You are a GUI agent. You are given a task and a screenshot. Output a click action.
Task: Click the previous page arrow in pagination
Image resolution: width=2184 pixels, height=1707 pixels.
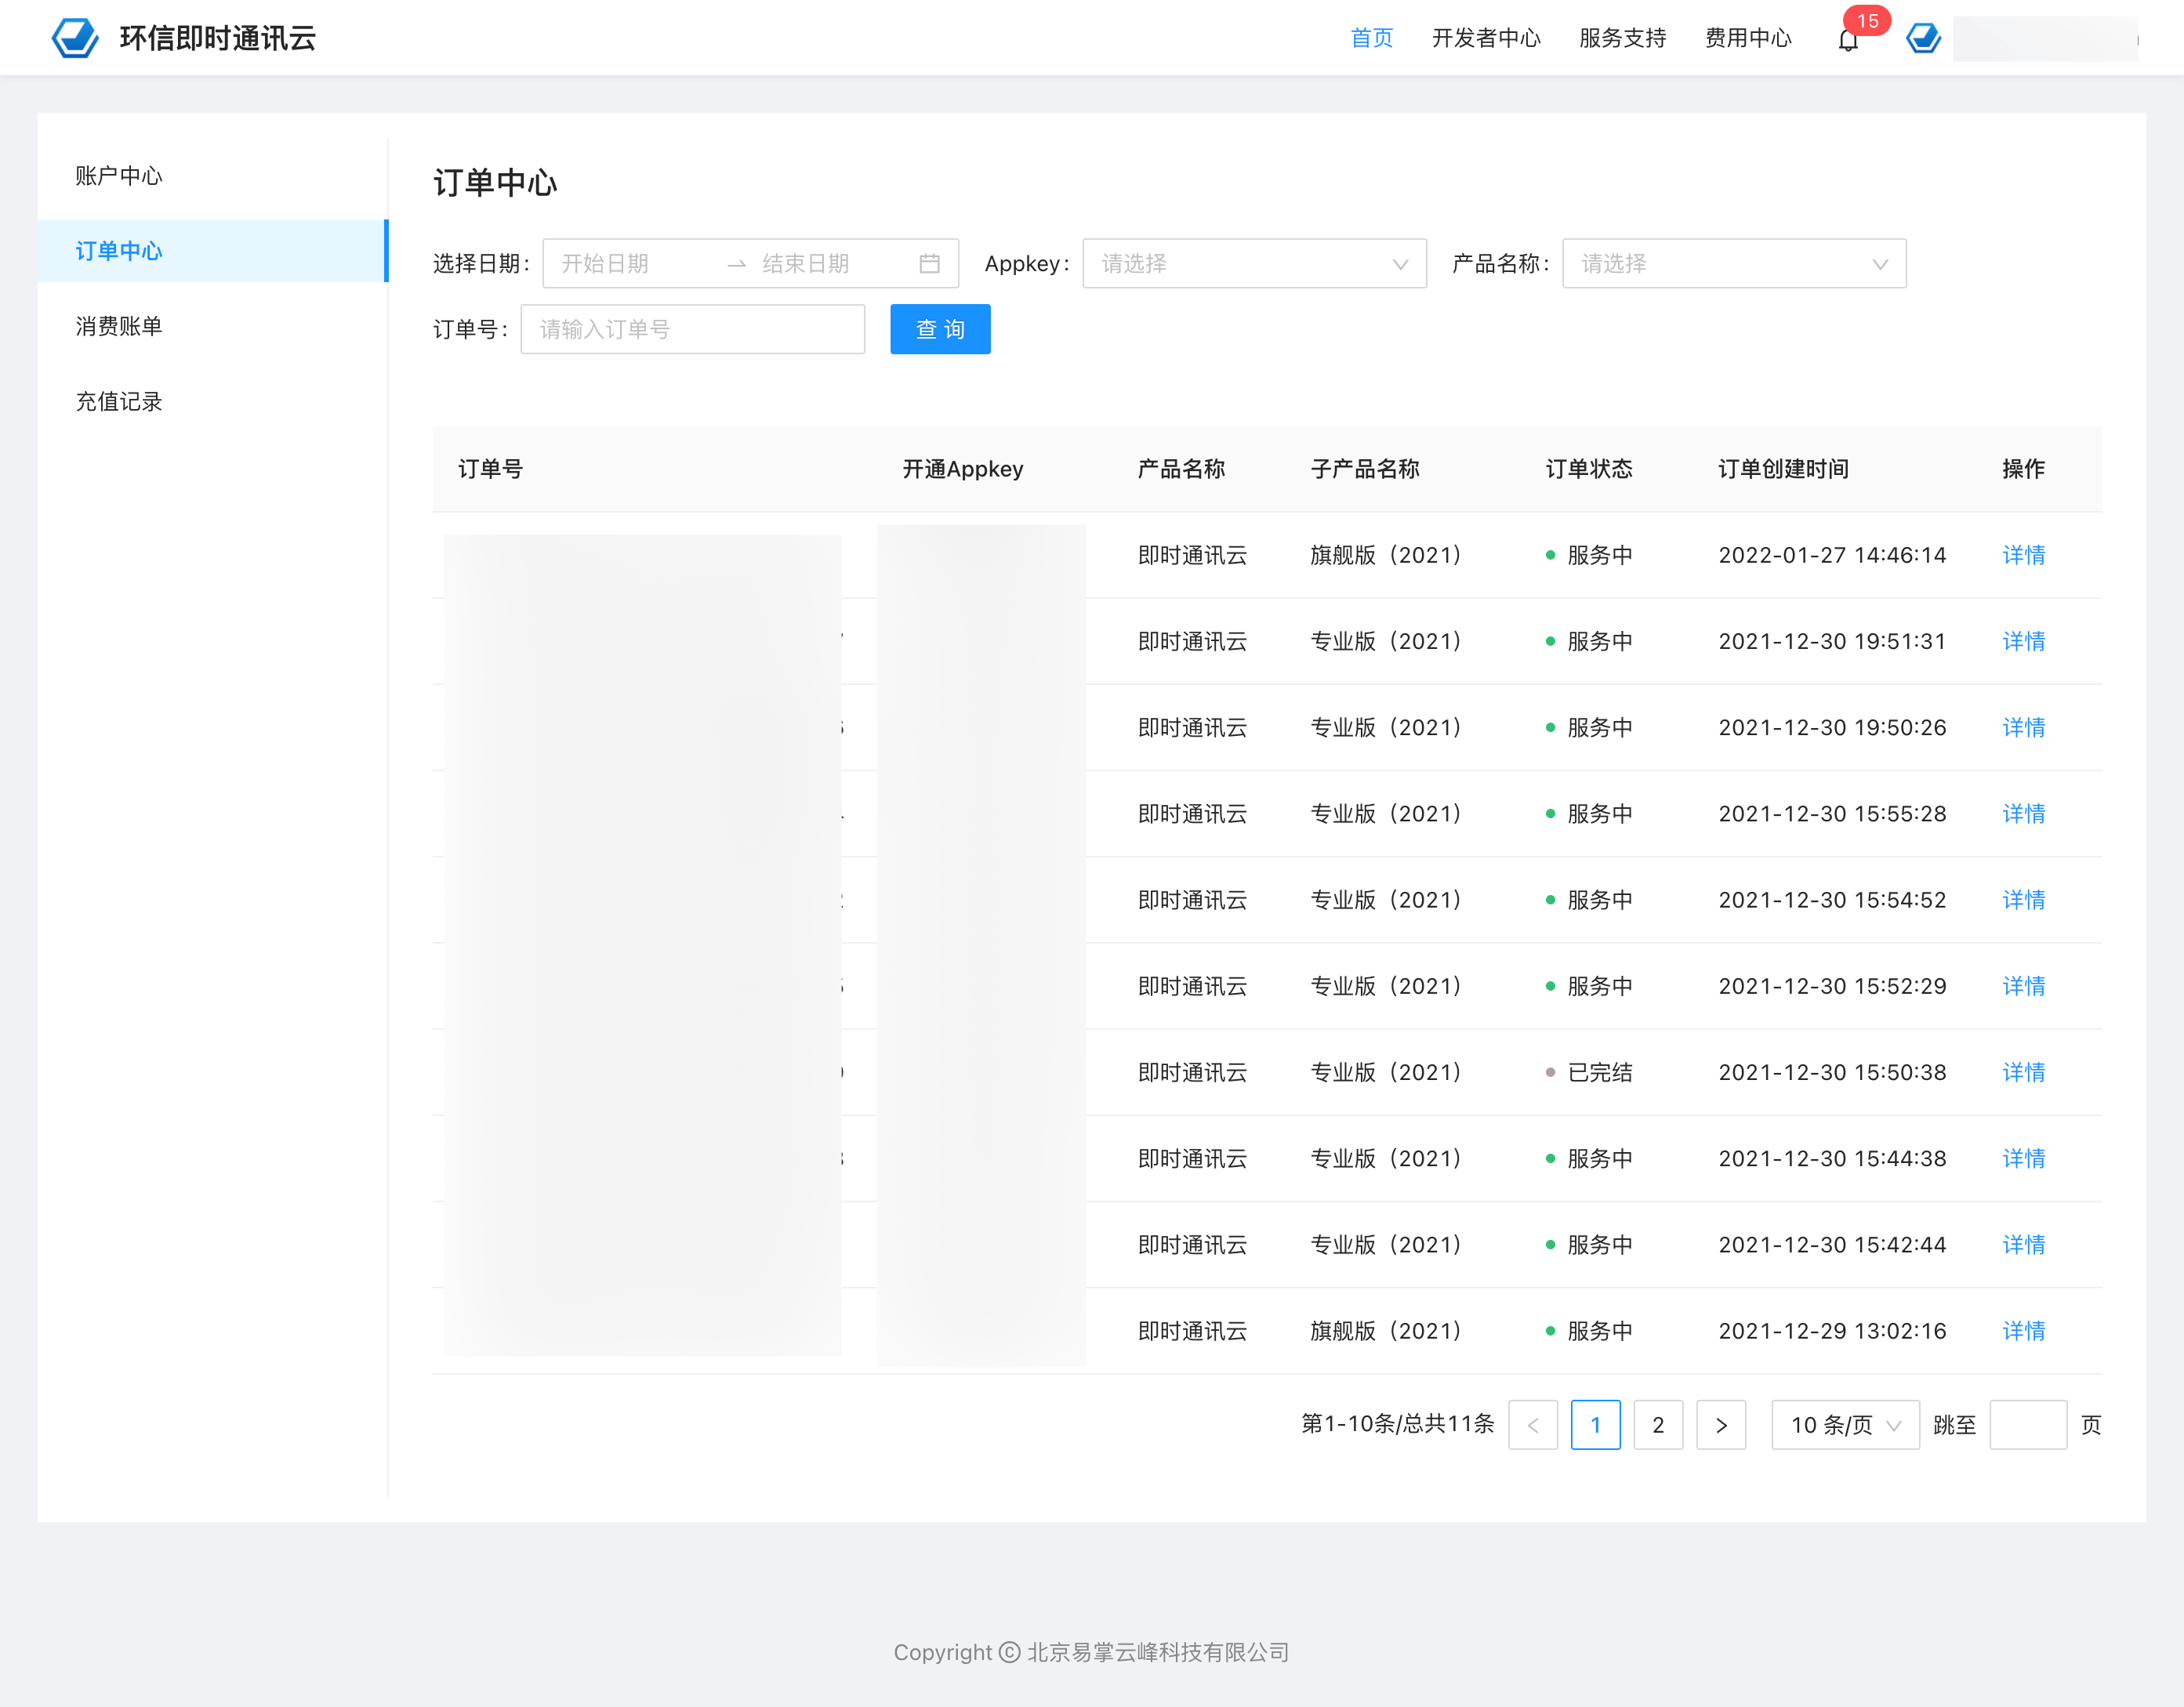pyautogui.click(x=1533, y=1425)
